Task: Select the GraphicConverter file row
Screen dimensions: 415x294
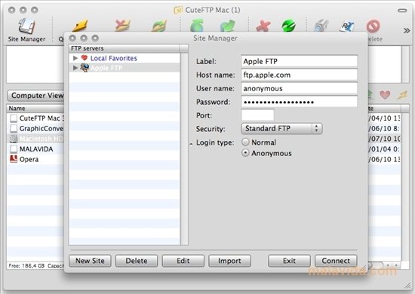Action: [35, 128]
